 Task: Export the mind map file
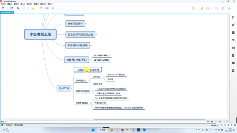click(229, 8)
